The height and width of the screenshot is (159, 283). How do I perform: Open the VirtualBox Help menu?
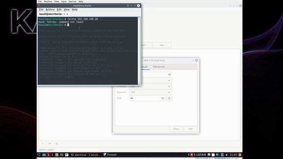81,1
